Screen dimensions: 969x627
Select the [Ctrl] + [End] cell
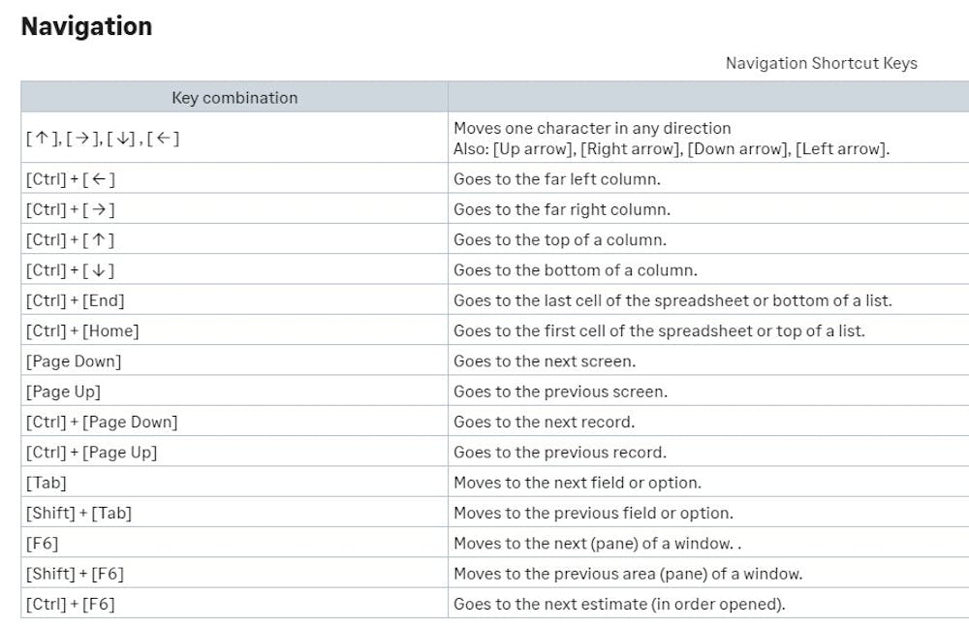click(x=76, y=300)
